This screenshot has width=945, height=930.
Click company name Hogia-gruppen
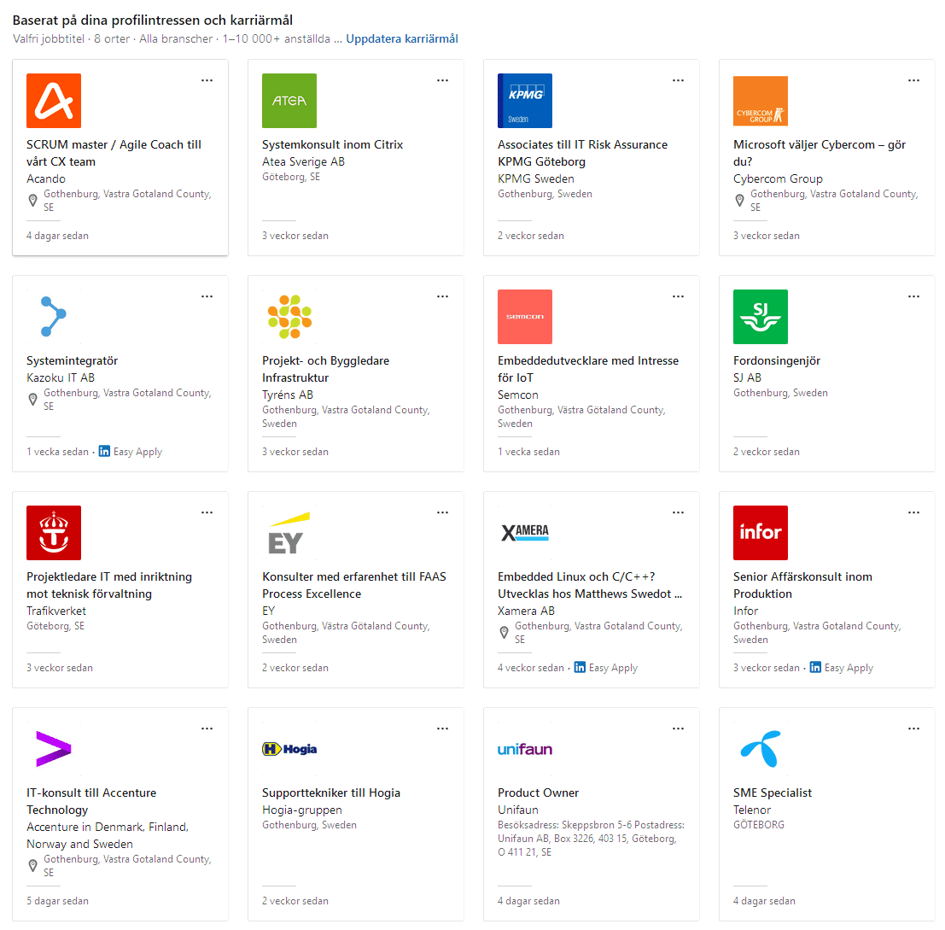pos(302,810)
